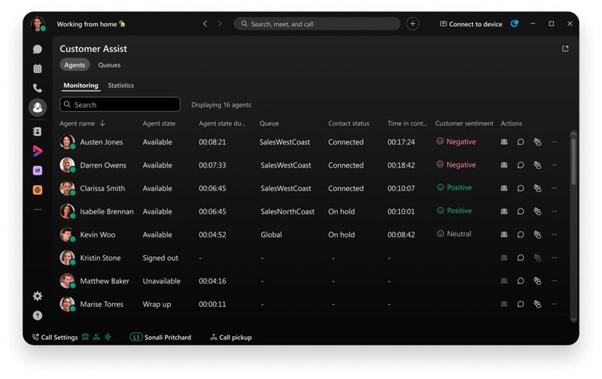Click the agent Search field
Screen dimensions: 602x379
tap(120, 105)
